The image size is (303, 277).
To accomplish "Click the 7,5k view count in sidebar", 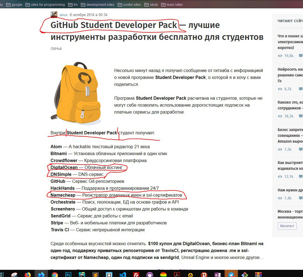I will pos(288,149).
